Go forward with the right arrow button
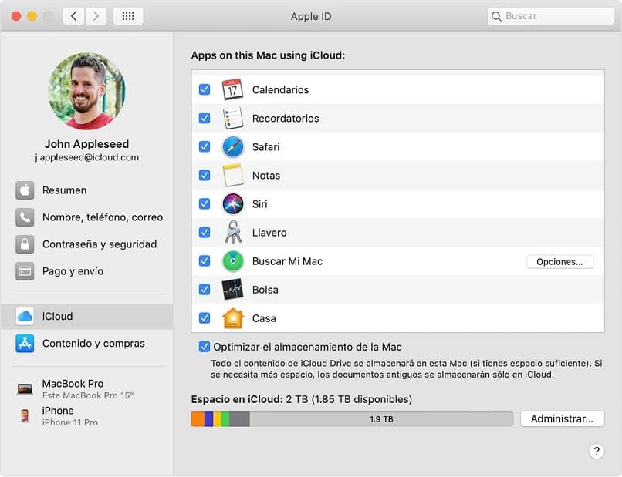This screenshot has width=622, height=477. [x=96, y=16]
